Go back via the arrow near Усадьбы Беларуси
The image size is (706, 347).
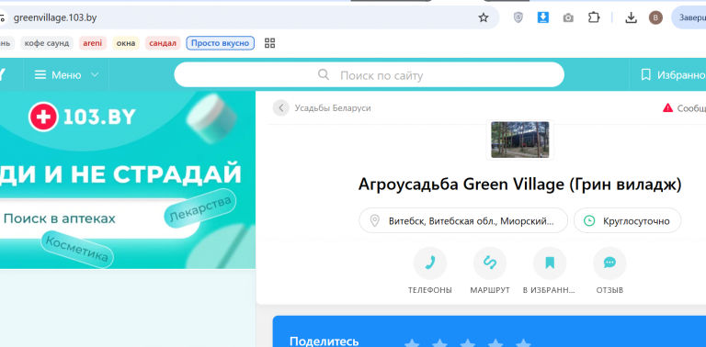coord(281,108)
